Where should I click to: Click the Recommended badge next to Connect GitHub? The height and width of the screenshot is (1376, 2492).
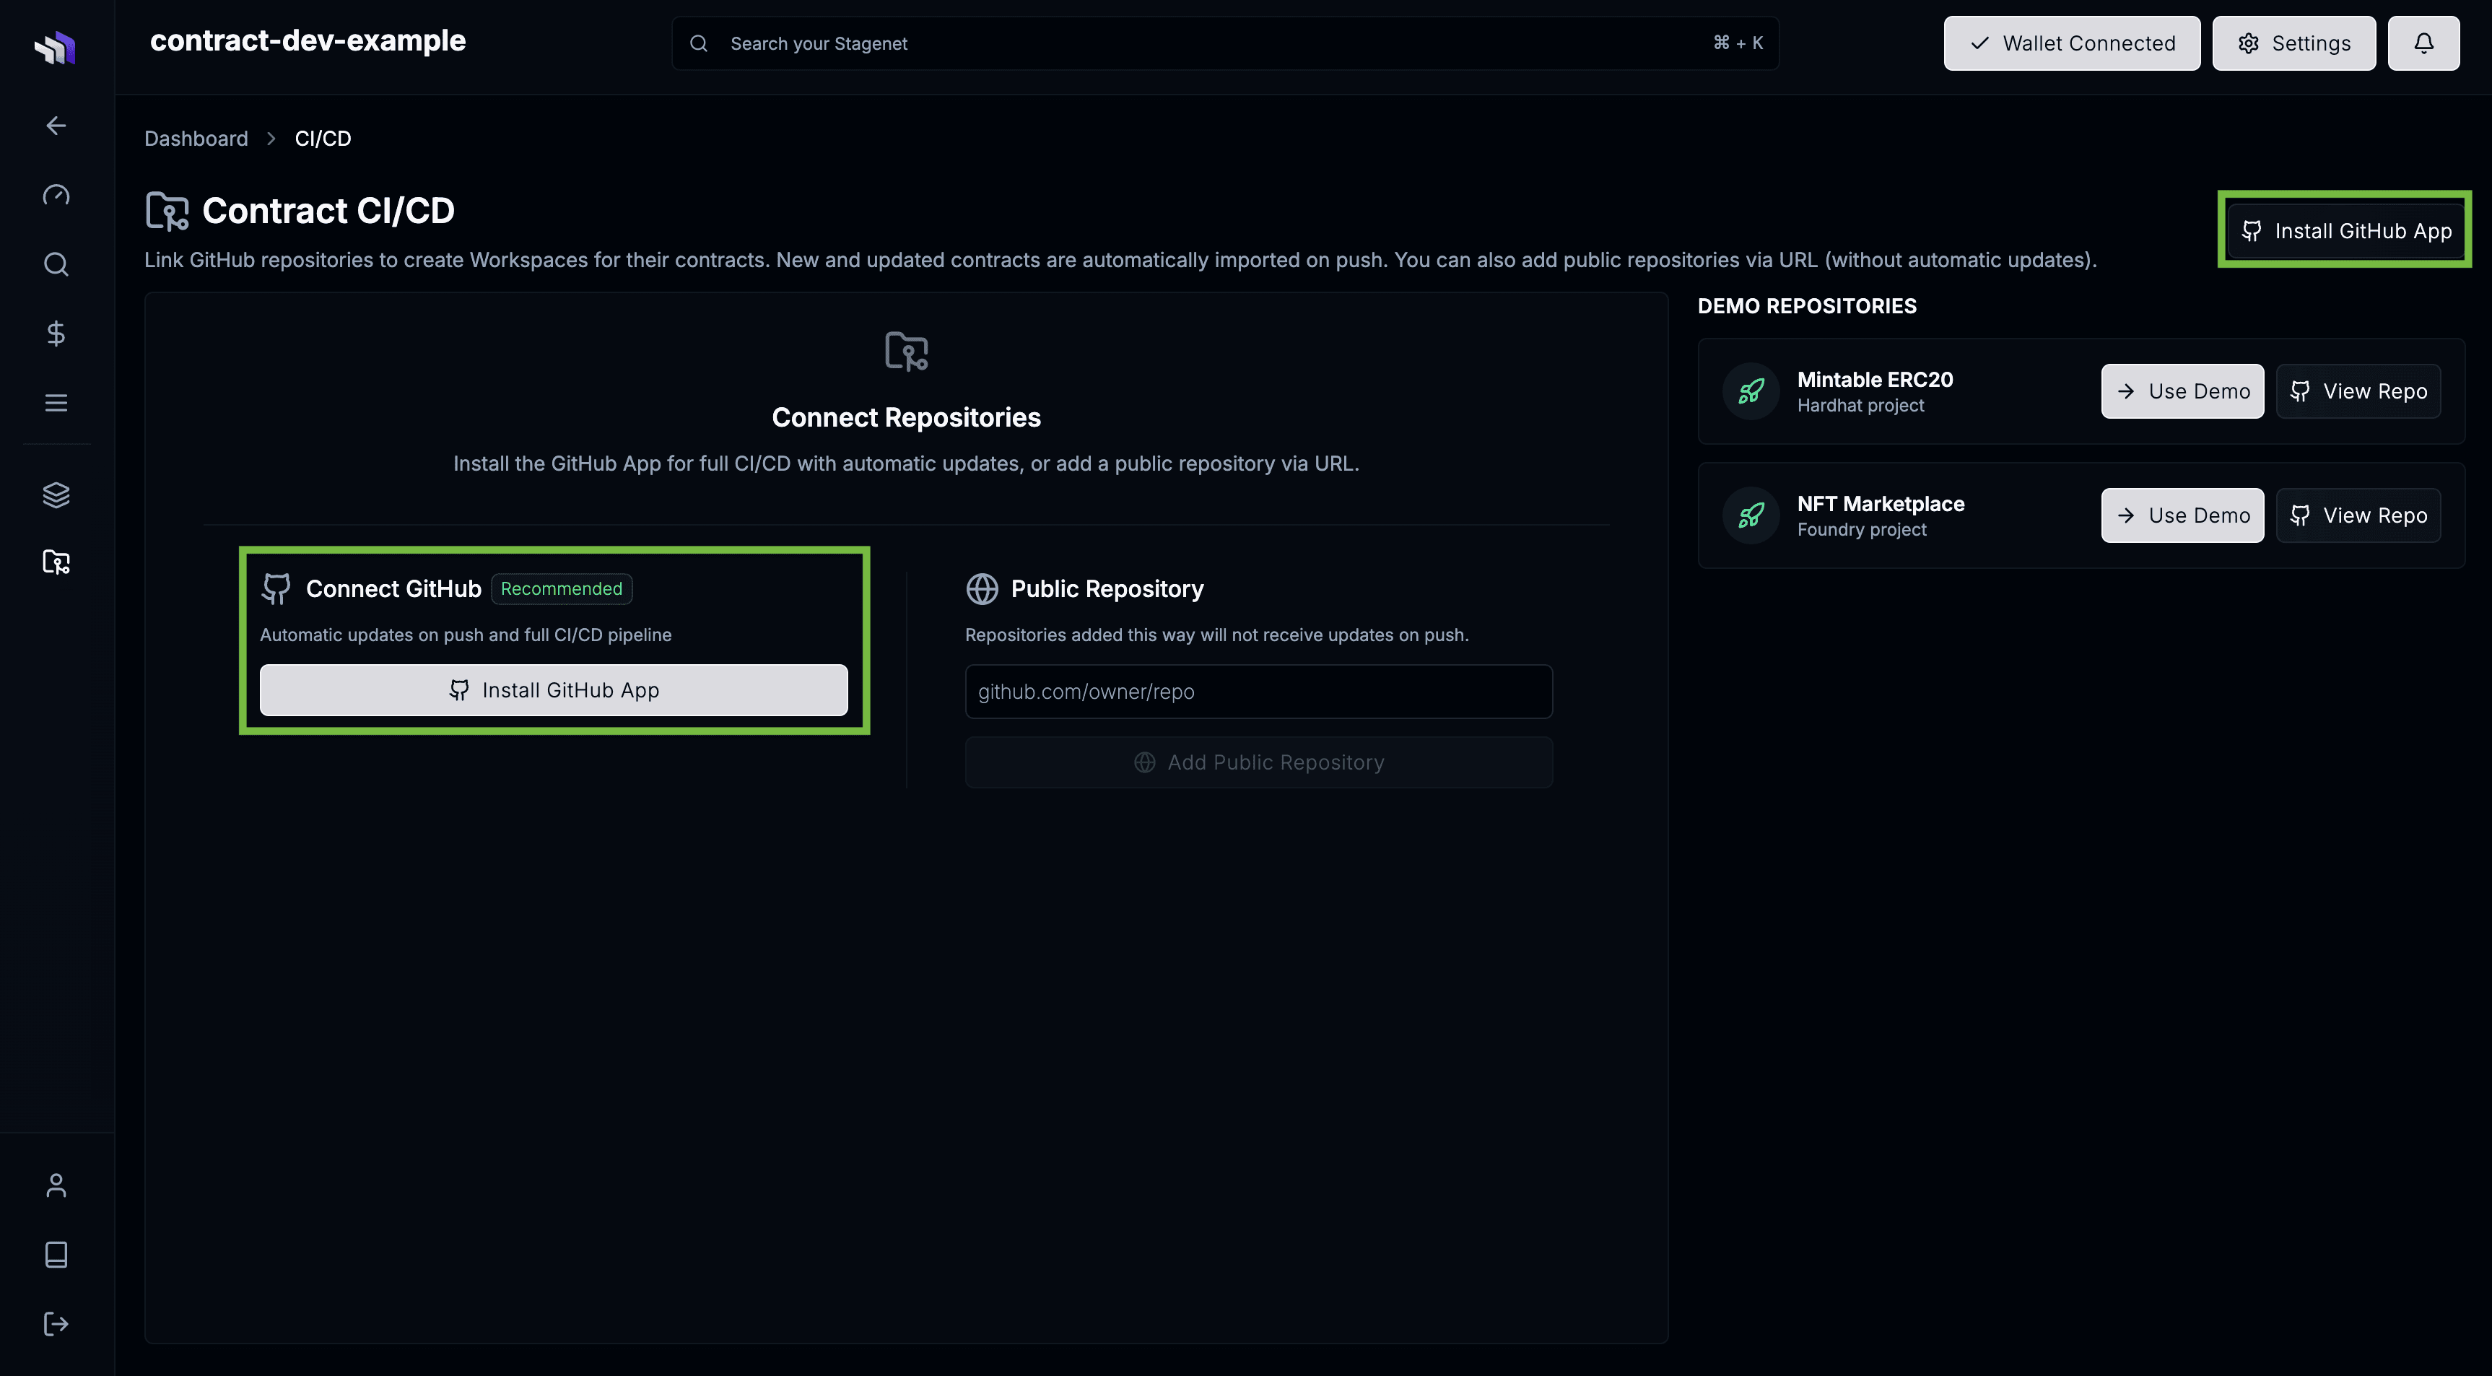(561, 588)
